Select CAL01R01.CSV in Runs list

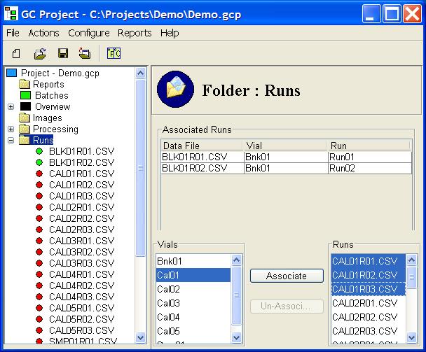pos(368,261)
